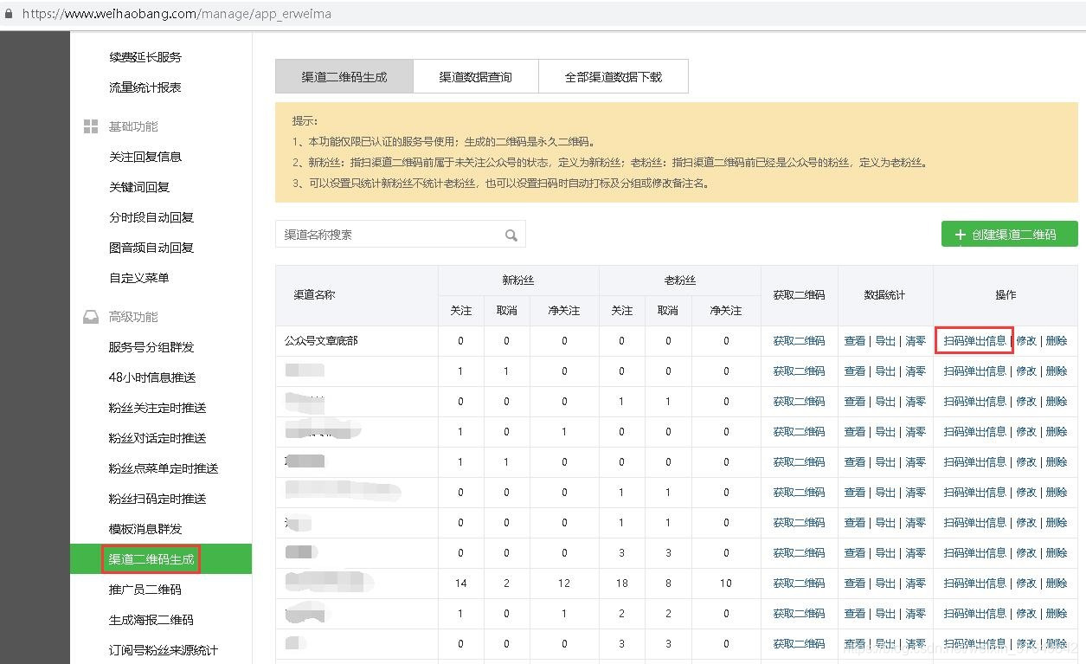Click the 公众号文章底部 channel name

321,341
